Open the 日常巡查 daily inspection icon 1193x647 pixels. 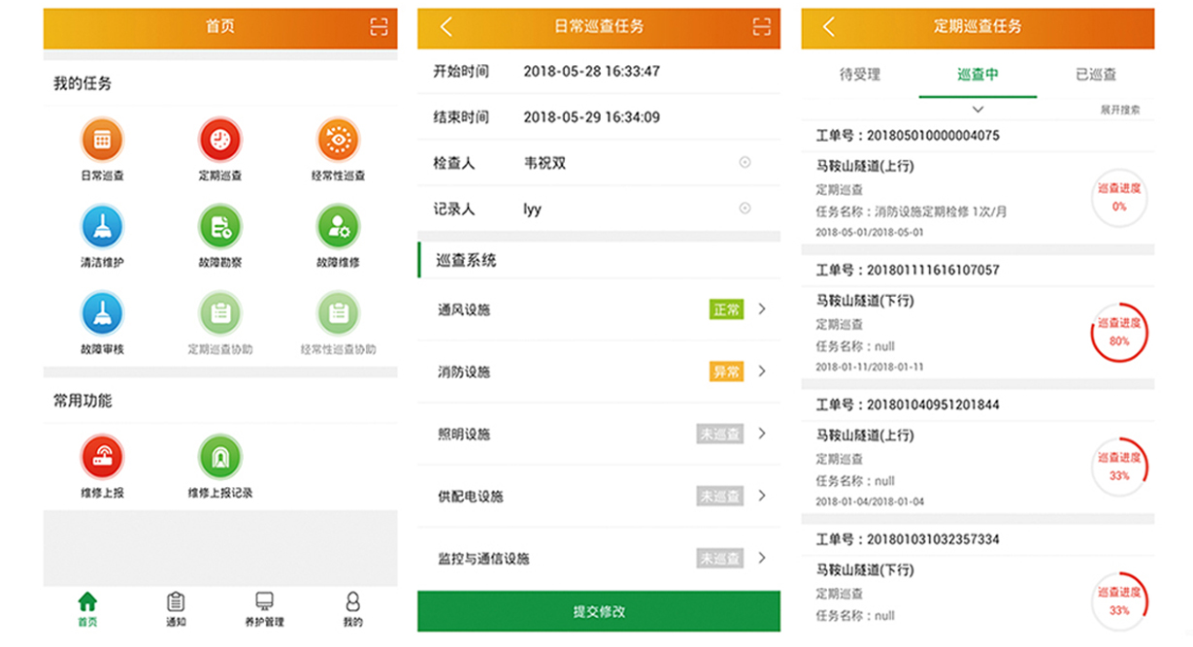[102, 141]
